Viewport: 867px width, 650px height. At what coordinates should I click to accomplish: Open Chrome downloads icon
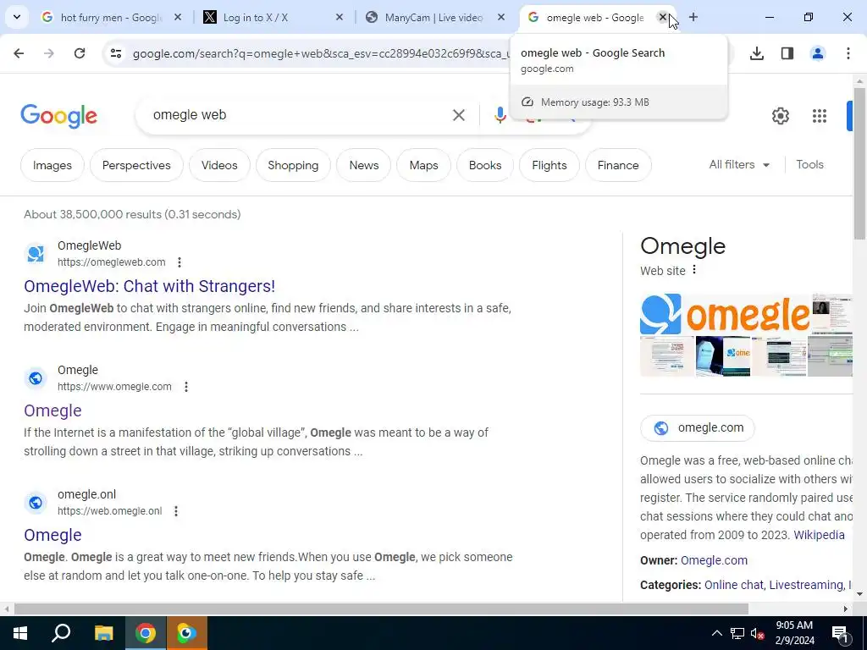tap(757, 53)
